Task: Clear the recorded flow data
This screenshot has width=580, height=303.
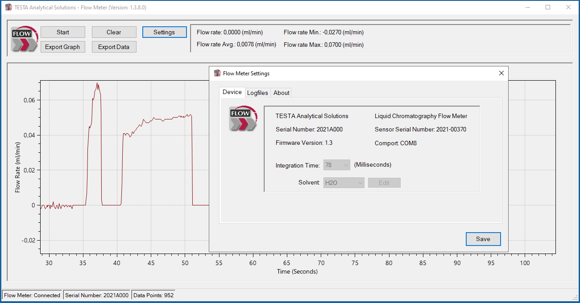Action: pyautogui.click(x=114, y=32)
